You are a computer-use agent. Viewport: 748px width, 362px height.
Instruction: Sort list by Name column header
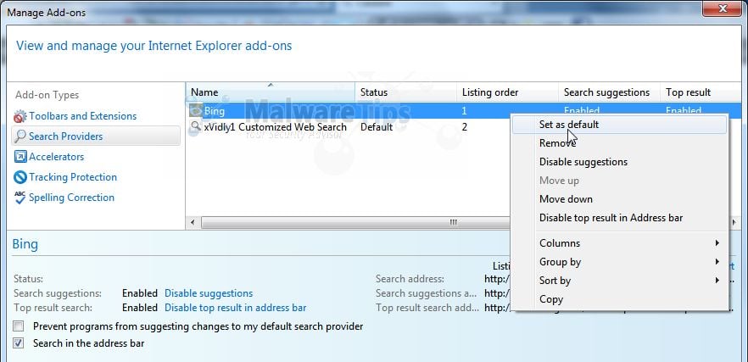270,92
